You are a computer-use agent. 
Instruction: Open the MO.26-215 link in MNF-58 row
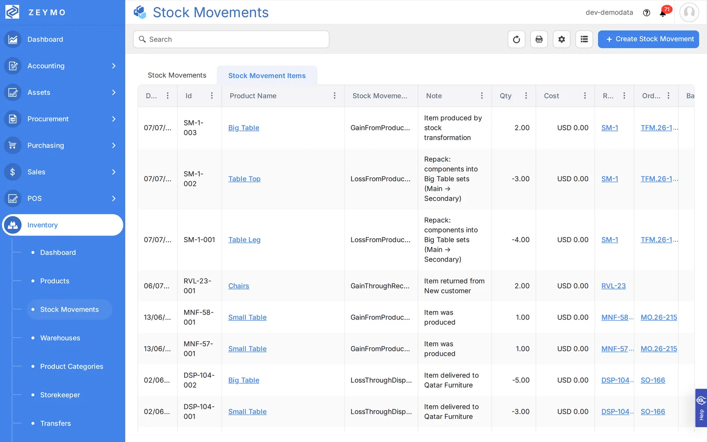click(x=659, y=317)
